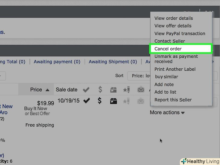This screenshot has height=165, width=220.
Task: Click the shipped box column header icon
Action: (x=113, y=90)
